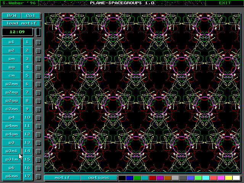Select plane group p6mm

click(x=11, y=176)
